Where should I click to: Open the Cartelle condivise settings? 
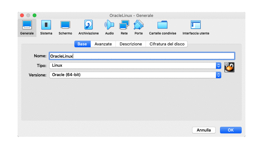(x=163, y=28)
